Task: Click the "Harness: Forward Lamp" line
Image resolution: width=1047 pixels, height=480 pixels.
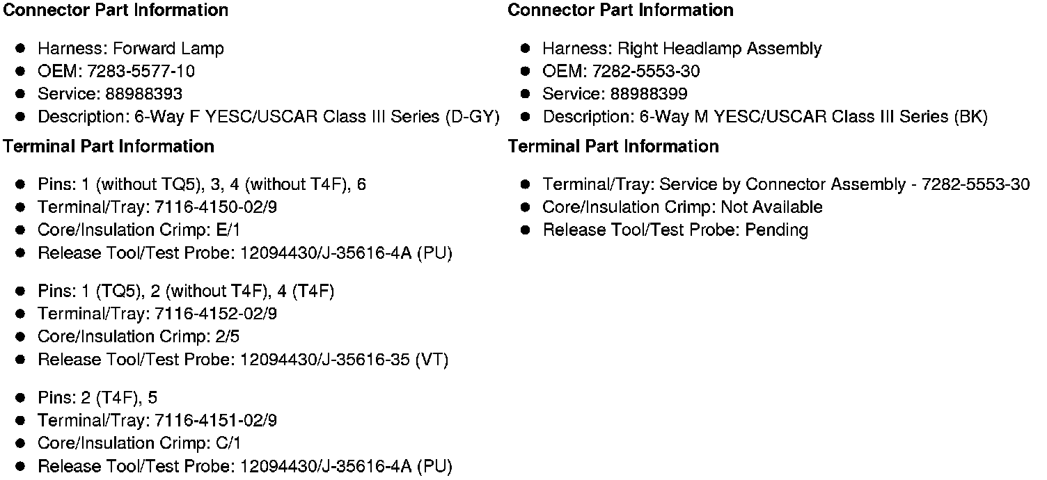Action: (131, 49)
